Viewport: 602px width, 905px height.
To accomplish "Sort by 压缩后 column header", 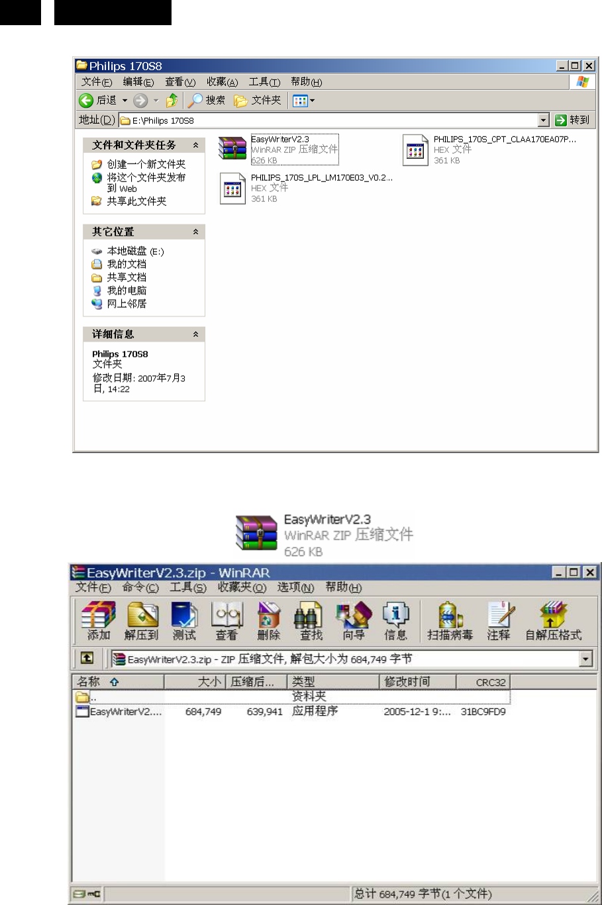I will [x=256, y=682].
